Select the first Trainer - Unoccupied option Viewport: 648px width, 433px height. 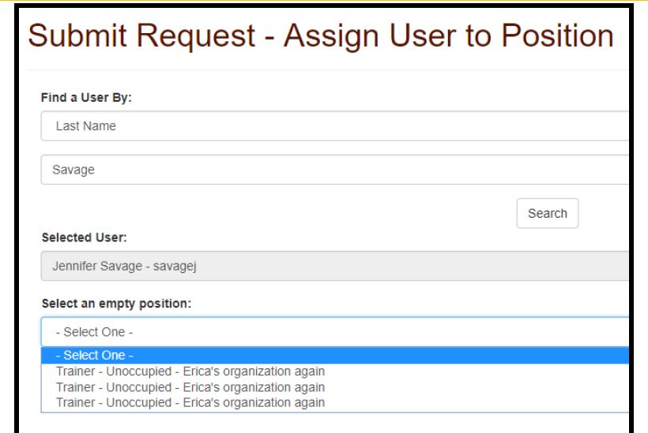click(335, 371)
